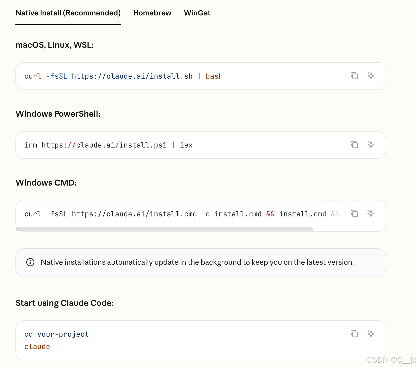The height and width of the screenshot is (367, 417).
Task: Click the curl bash command text
Action: point(124,76)
